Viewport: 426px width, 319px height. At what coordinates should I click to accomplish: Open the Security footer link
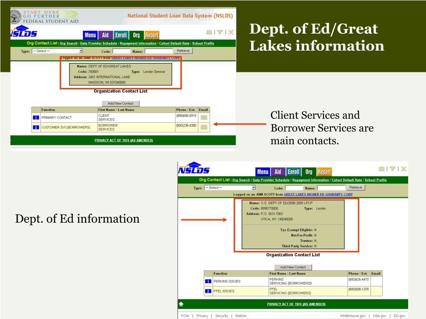[222, 316]
